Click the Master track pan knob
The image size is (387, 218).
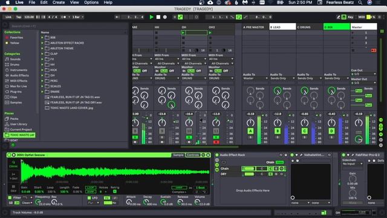359,122
